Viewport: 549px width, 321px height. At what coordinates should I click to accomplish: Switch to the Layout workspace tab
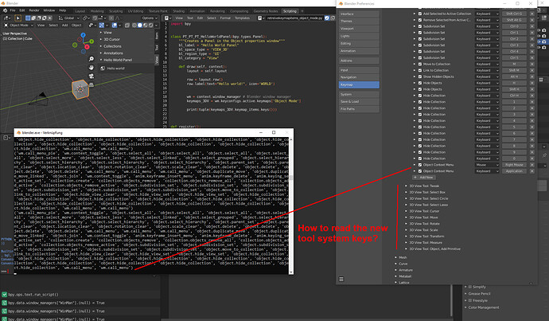coord(80,11)
